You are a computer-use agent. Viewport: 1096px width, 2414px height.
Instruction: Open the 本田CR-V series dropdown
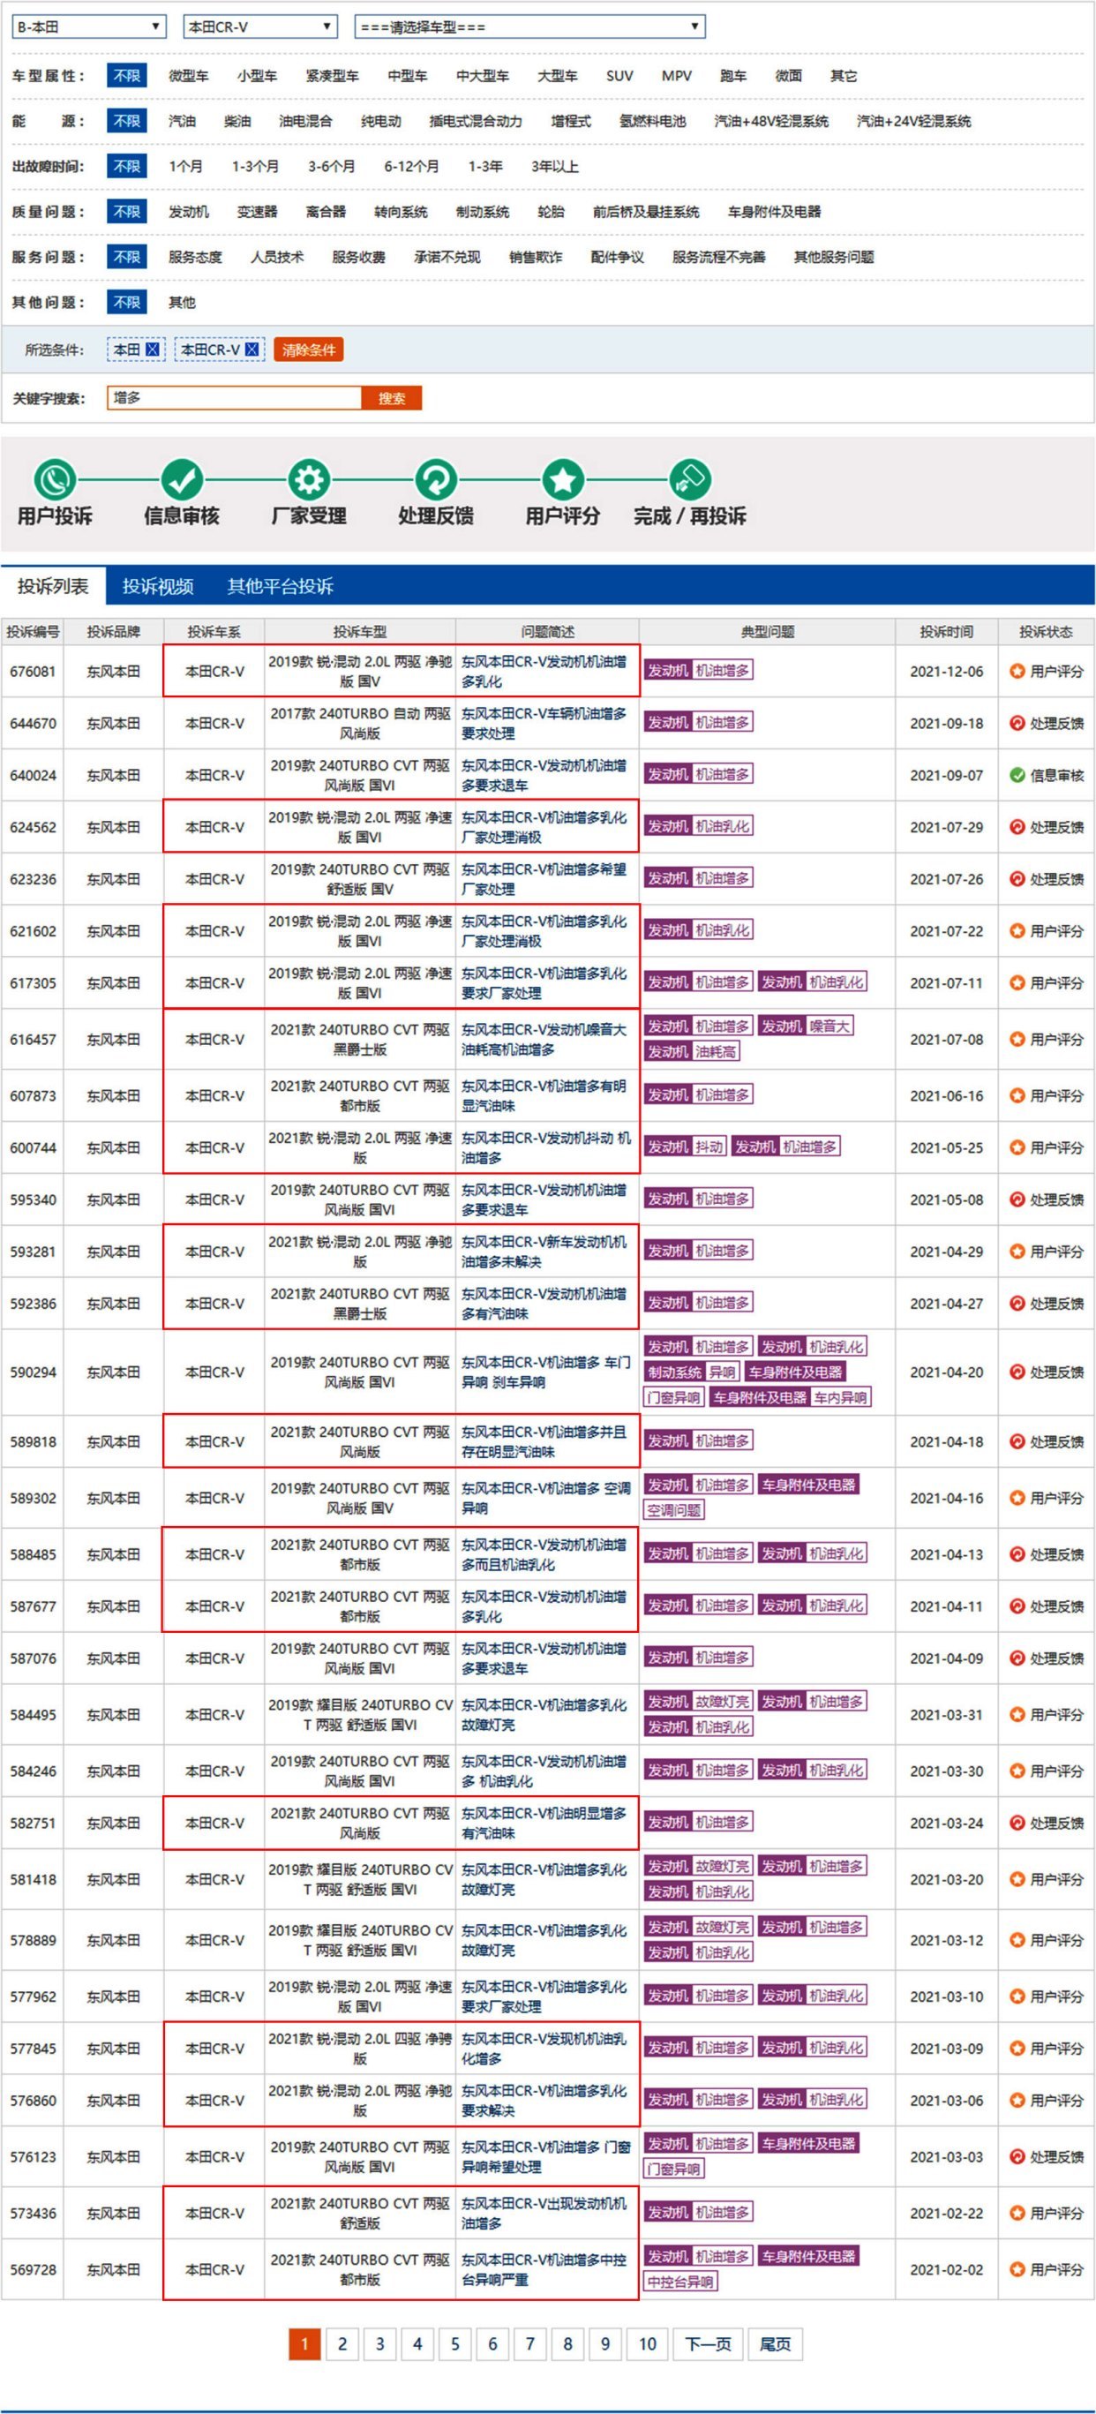[x=260, y=26]
